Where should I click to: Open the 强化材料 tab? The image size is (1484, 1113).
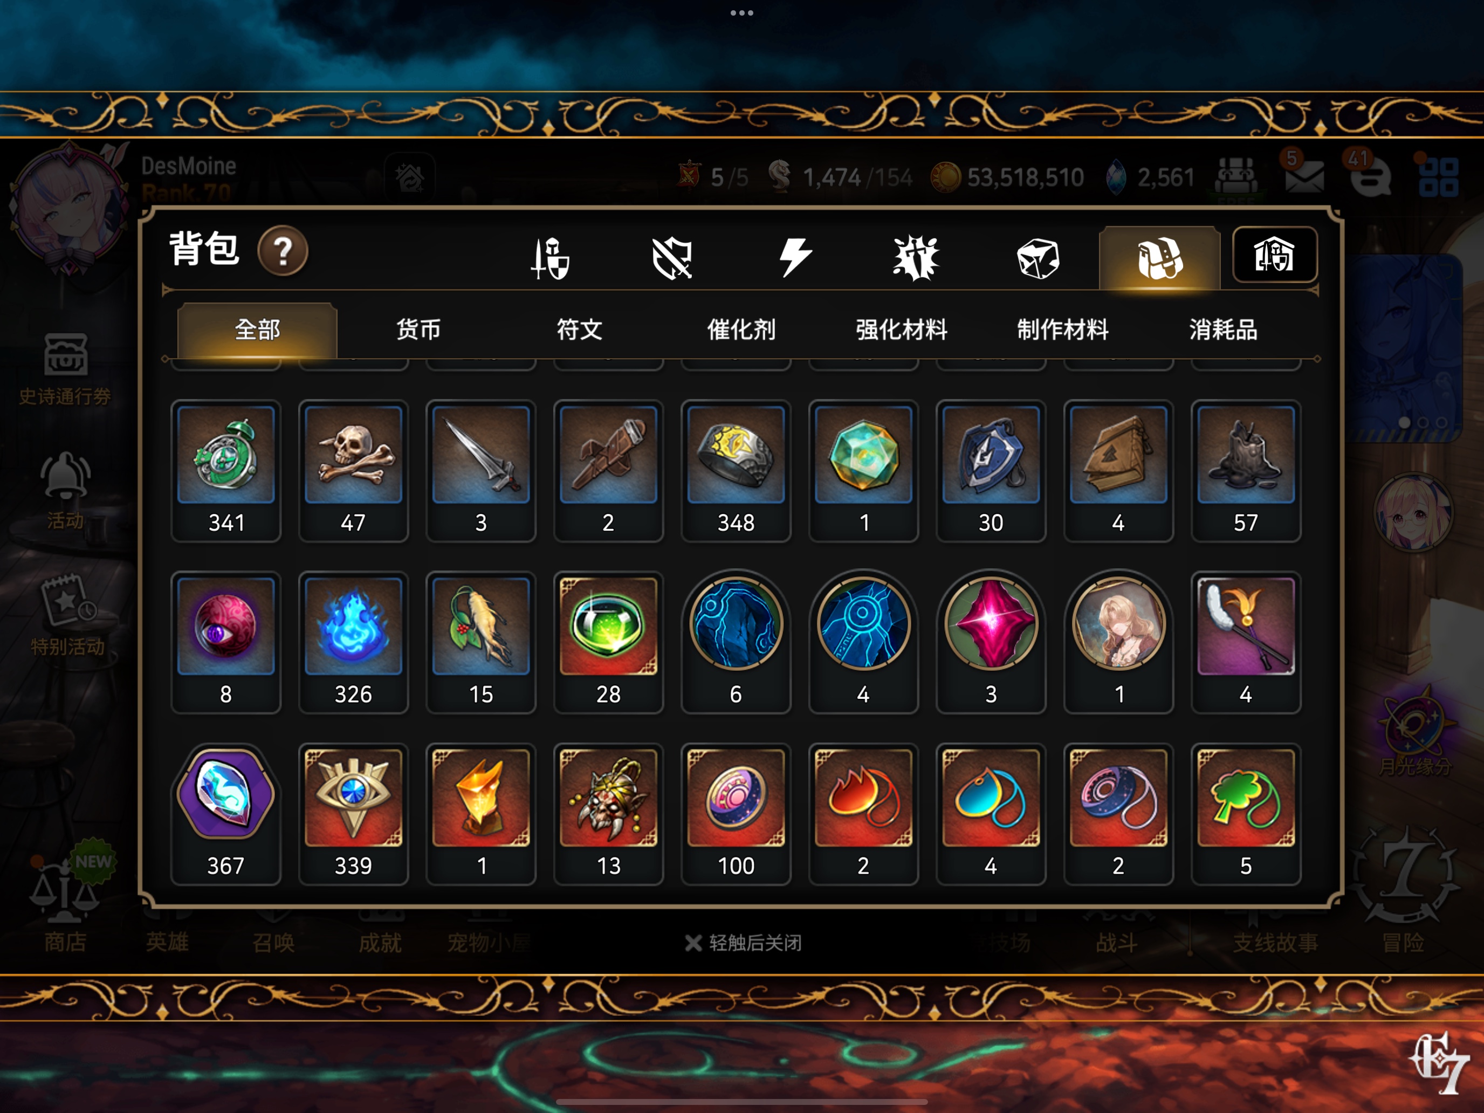(902, 329)
